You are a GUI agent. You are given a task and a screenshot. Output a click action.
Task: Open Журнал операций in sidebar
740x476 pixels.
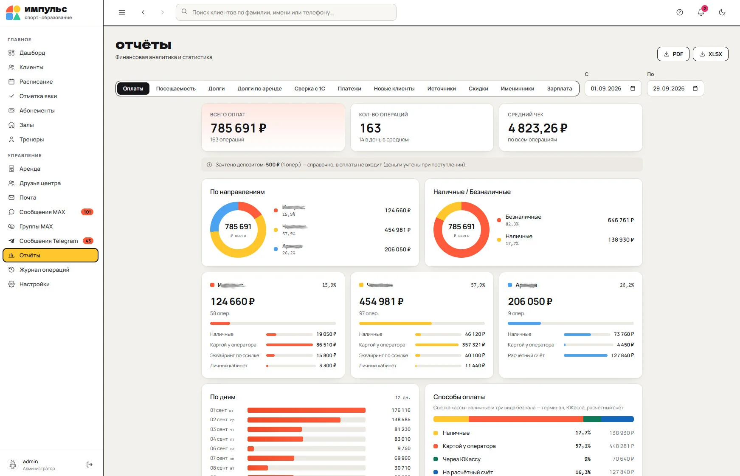tap(51, 270)
